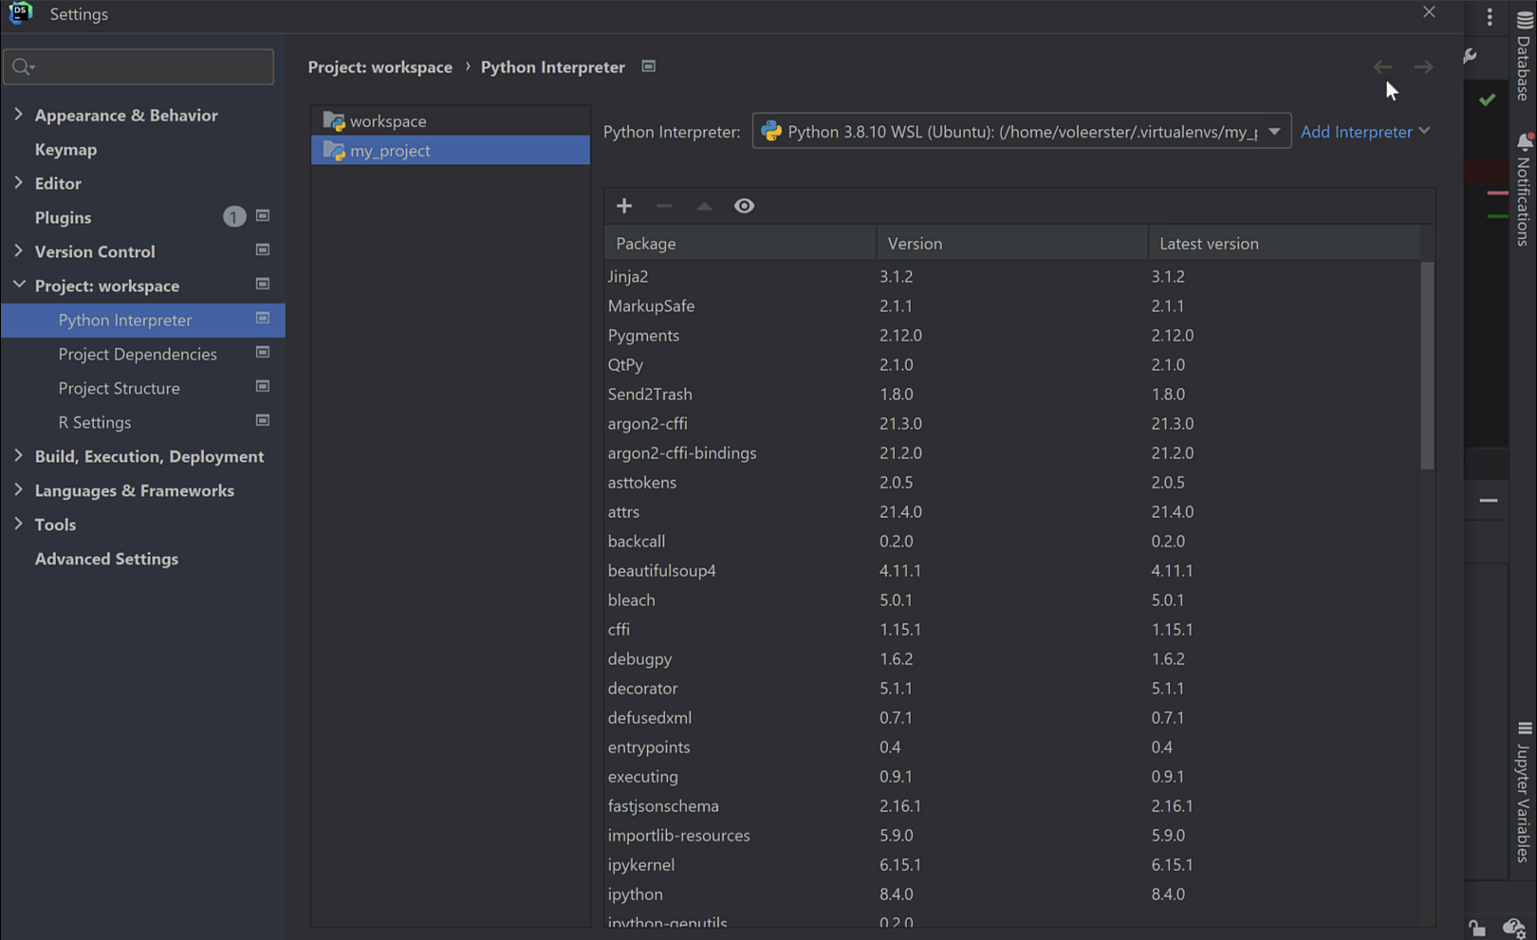Image resolution: width=1537 pixels, height=940 pixels.
Task: Expand Appearance & Behavior settings
Action: tap(18, 115)
